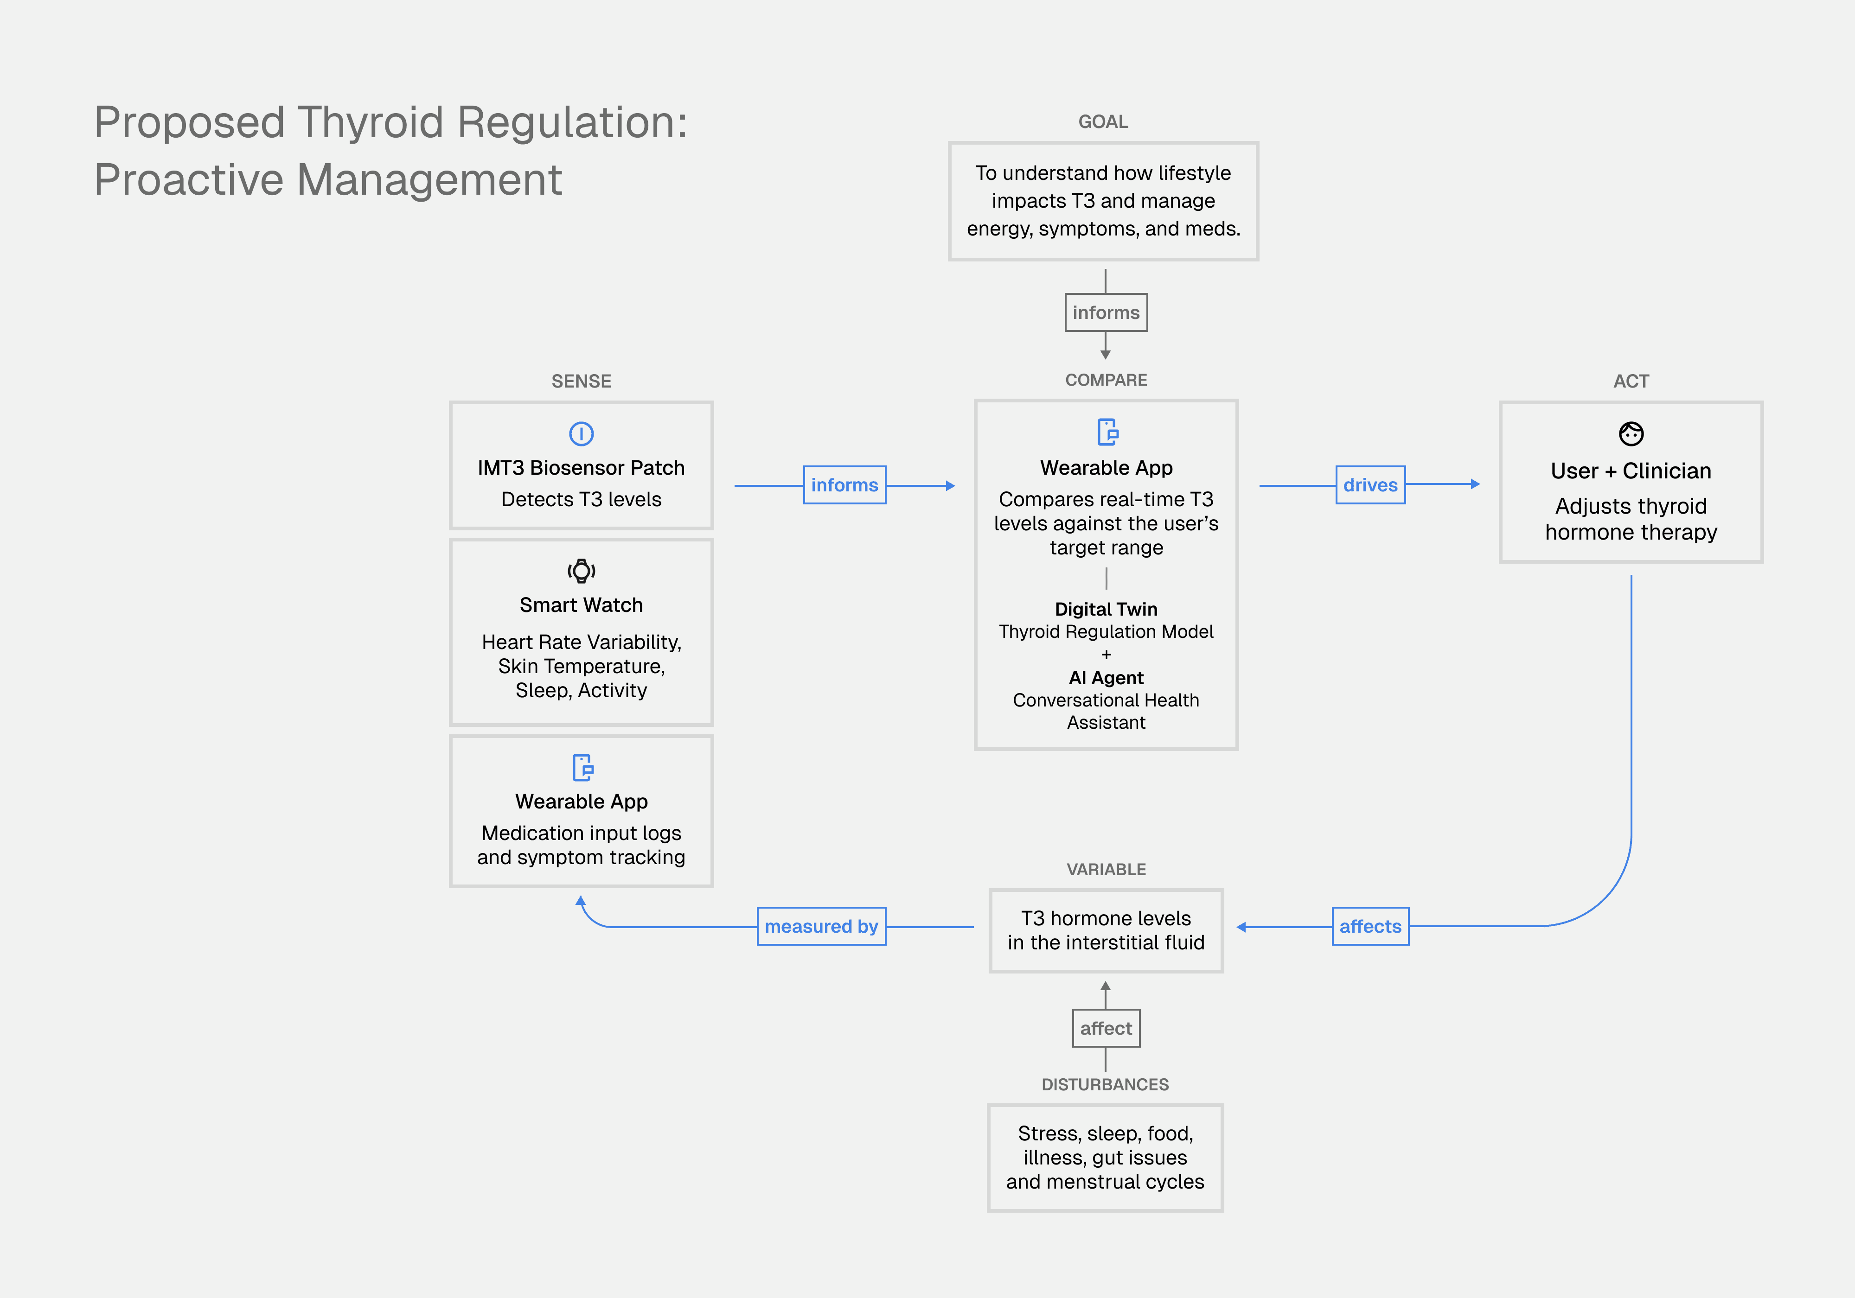1855x1298 pixels.
Task: Select the Disturbances box listing stress, sleep, food
Action: pyautogui.click(x=1105, y=1158)
